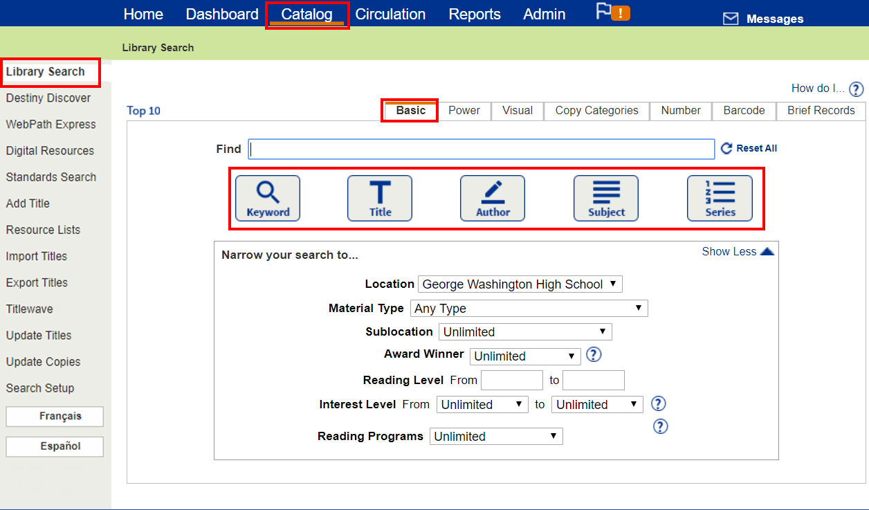Screen dimensions: 869x510
Task: Go to Dashboard menu
Action: 222,14
